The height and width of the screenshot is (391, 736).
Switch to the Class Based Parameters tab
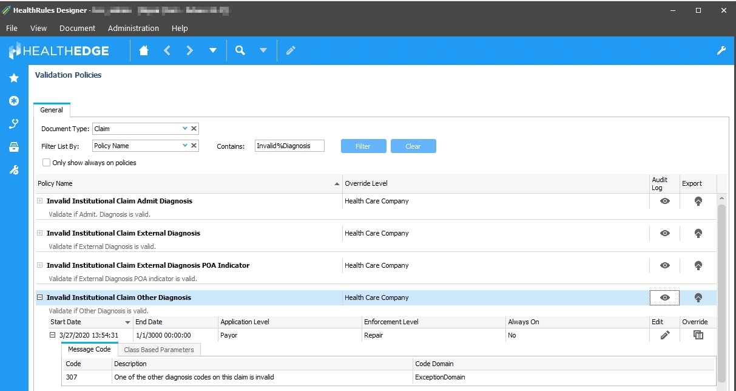(x=159, y=349)
